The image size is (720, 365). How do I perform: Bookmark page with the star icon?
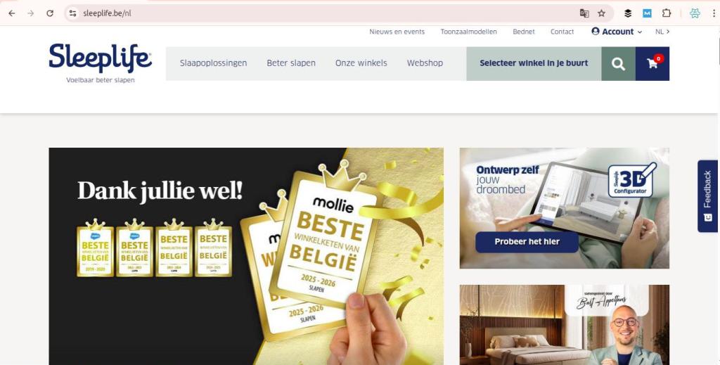[x=602, y=13]
